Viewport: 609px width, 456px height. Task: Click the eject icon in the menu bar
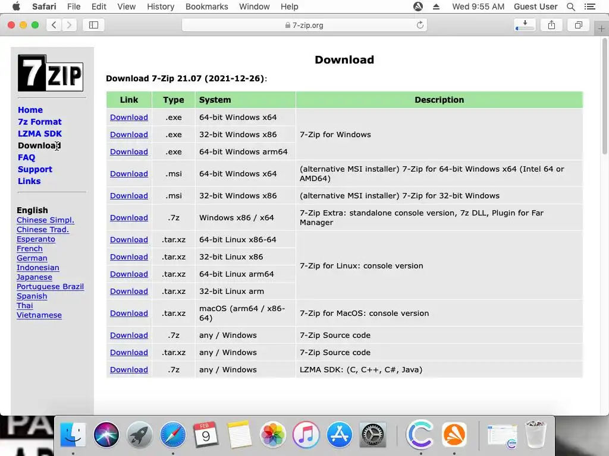[436, 7]
